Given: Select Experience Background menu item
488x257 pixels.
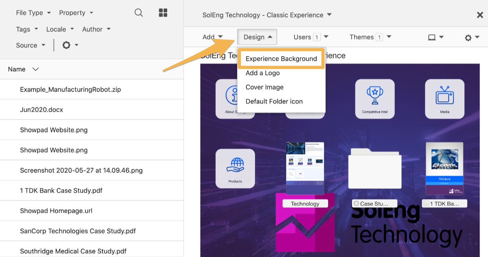Looking at the screenshot, I should point(281,59).
